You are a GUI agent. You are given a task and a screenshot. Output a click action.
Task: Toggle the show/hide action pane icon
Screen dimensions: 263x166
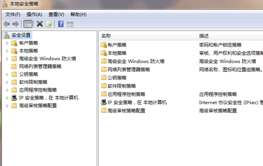pos(70,24)
